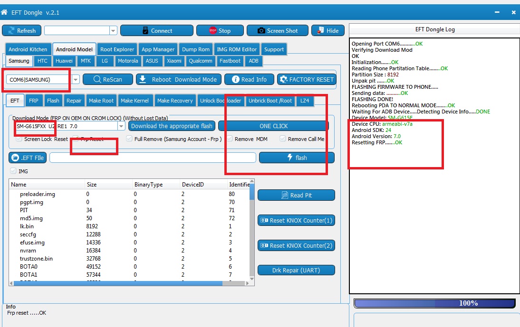Click the Screen Shot camera icon

click(261, 30)
